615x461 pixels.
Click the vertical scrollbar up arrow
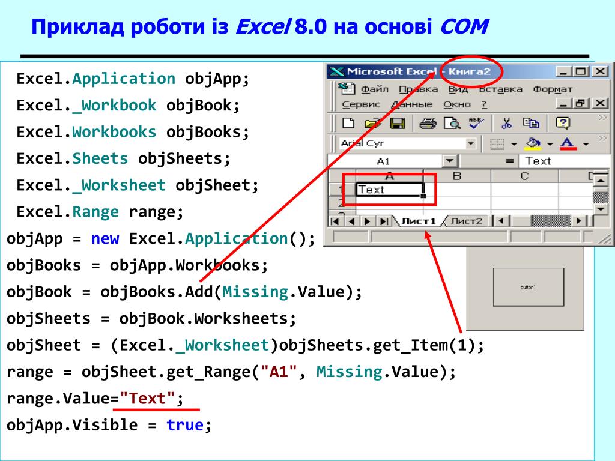click(x=601, y=181)
